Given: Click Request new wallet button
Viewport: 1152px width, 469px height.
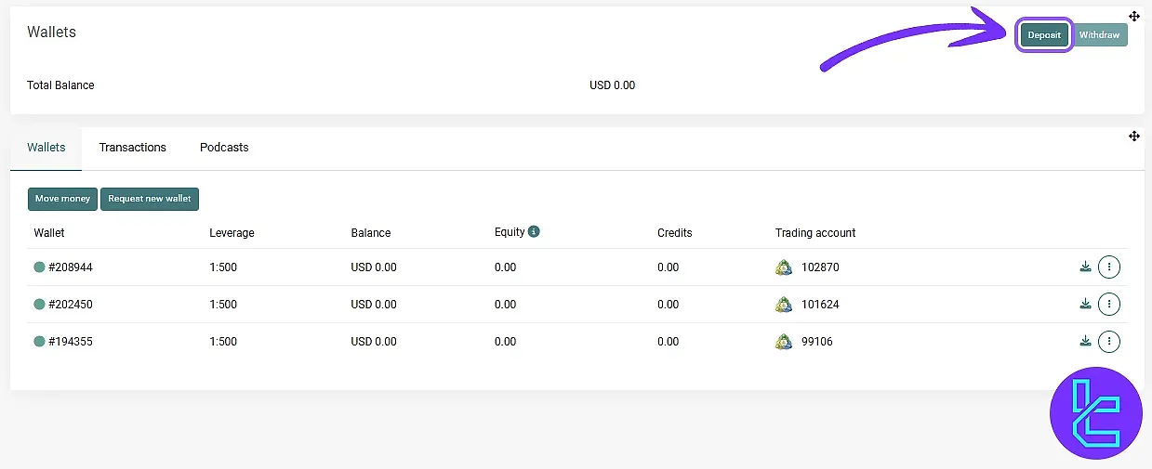Looking at the screenshot, I should pos(150,199).
